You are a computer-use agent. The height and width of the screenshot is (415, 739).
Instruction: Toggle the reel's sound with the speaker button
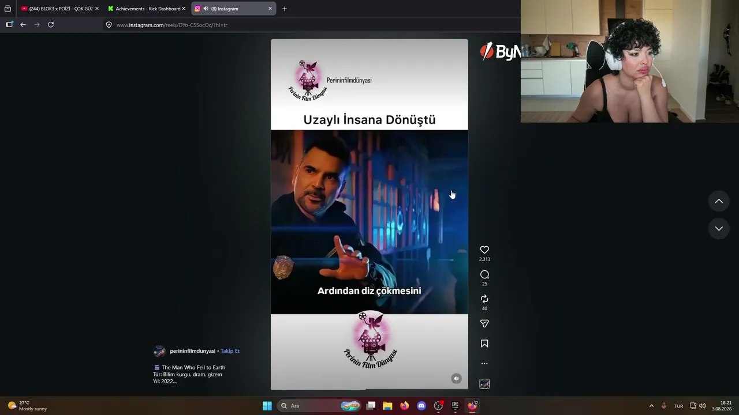(456, 379)
